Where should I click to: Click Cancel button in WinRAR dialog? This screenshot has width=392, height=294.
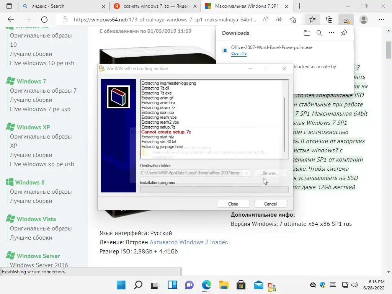coord(271,204)
